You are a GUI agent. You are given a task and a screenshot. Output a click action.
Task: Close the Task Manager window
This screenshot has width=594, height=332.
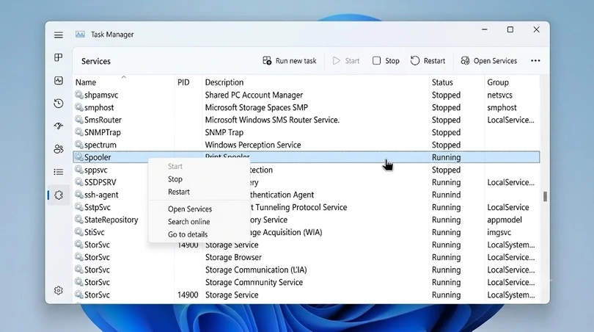pos(536,29)
